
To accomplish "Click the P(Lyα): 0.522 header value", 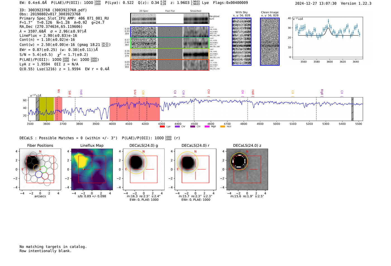I will coord(119,3).
